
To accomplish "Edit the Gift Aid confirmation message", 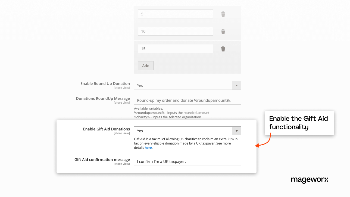I will [187, 161].
